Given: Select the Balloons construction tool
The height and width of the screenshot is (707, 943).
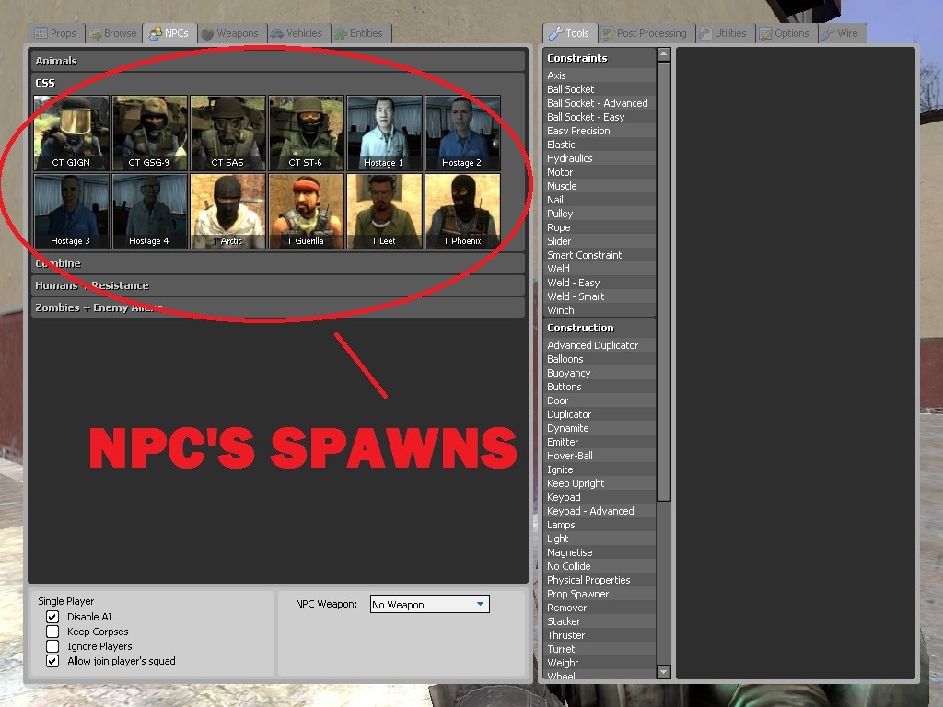Looking at the screenshot, I should click(x=565, y=358).
